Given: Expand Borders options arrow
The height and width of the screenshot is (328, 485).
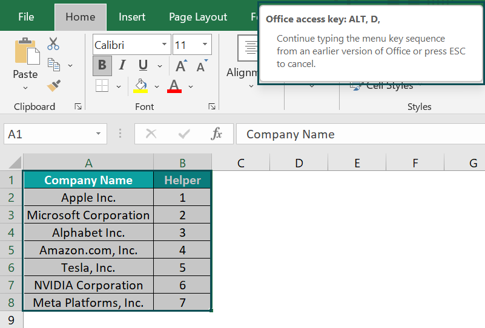Looking at the screenshot, I should [x=119, y=87].
